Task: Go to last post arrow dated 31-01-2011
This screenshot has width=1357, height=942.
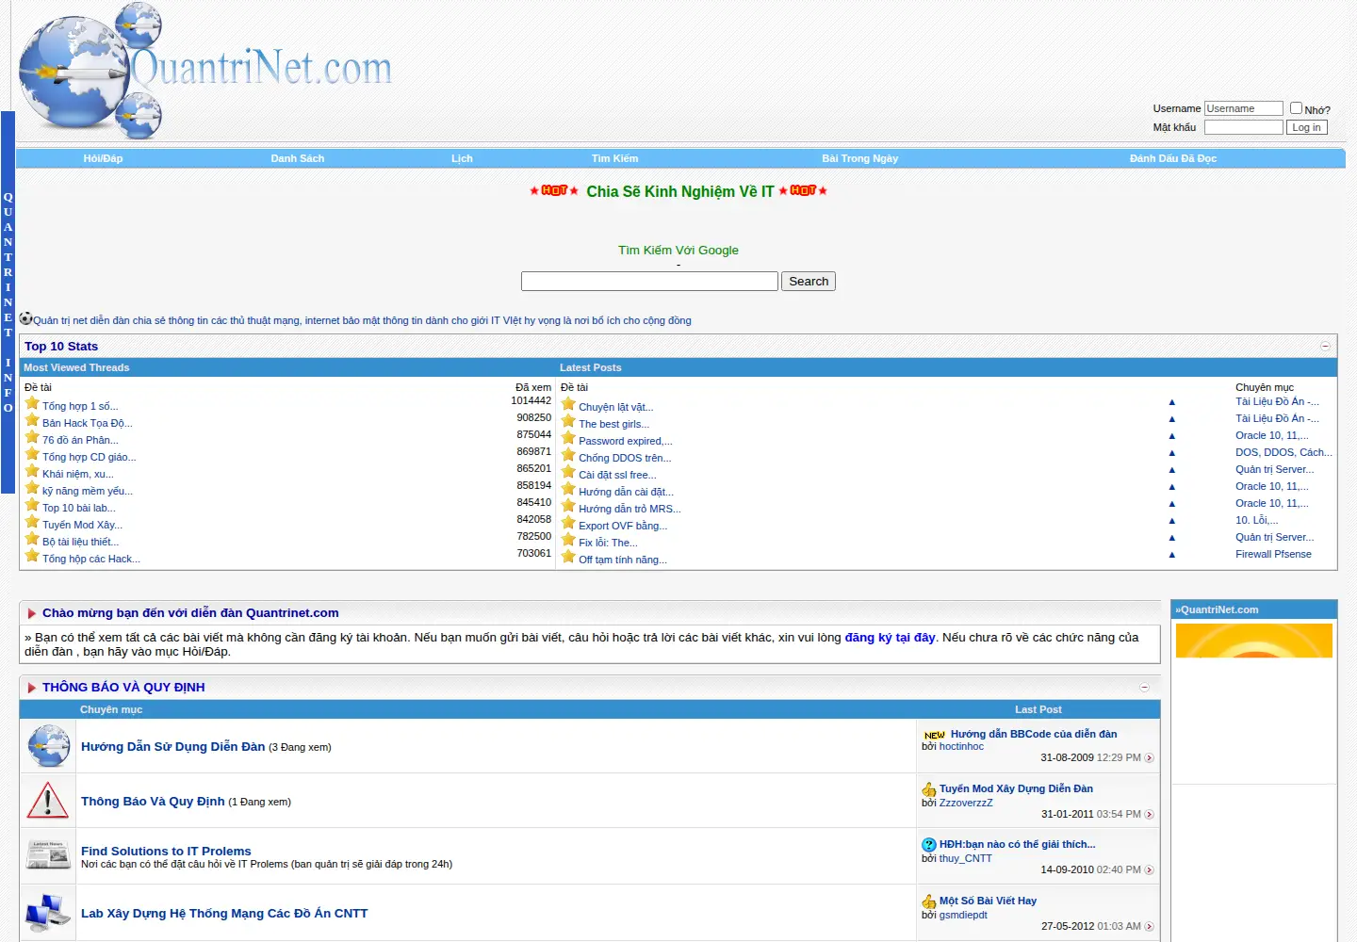Action: (x=1149, y=815)
